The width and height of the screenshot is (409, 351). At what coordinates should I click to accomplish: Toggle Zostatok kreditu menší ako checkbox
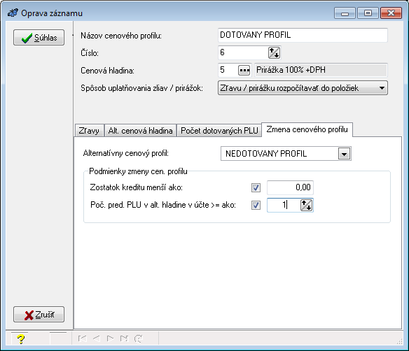256,187
